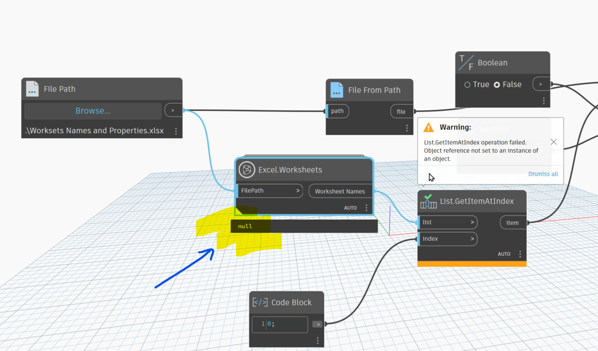
Task: Click the Dismiss all link
Action: click(543, 174)
